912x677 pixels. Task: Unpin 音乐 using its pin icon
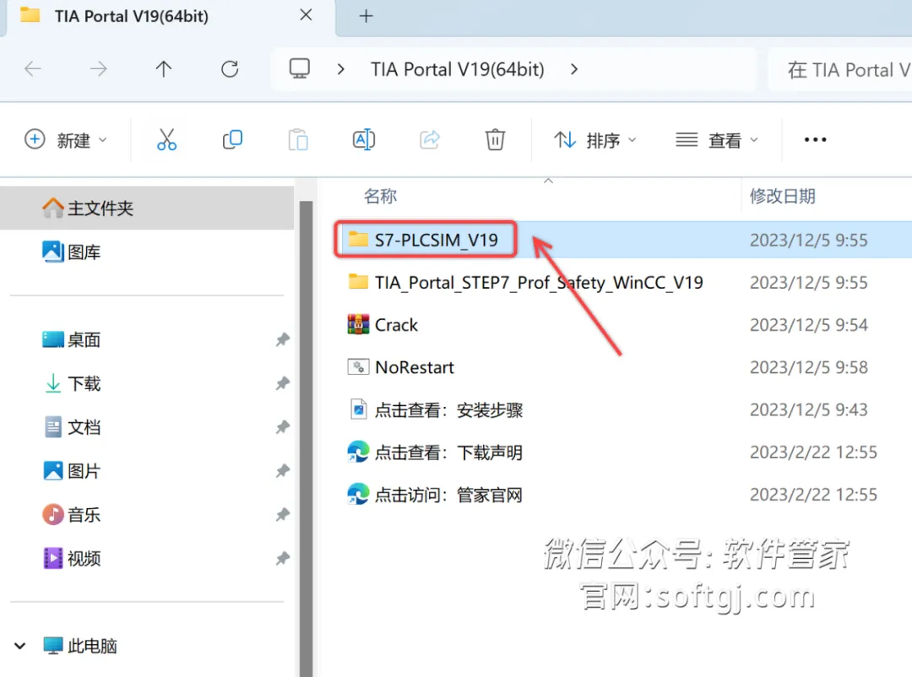tap(283, 515)
